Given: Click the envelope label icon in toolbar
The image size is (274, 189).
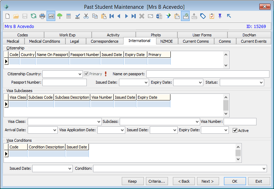Looking at the screenshot, I should (x=150, y=16).
